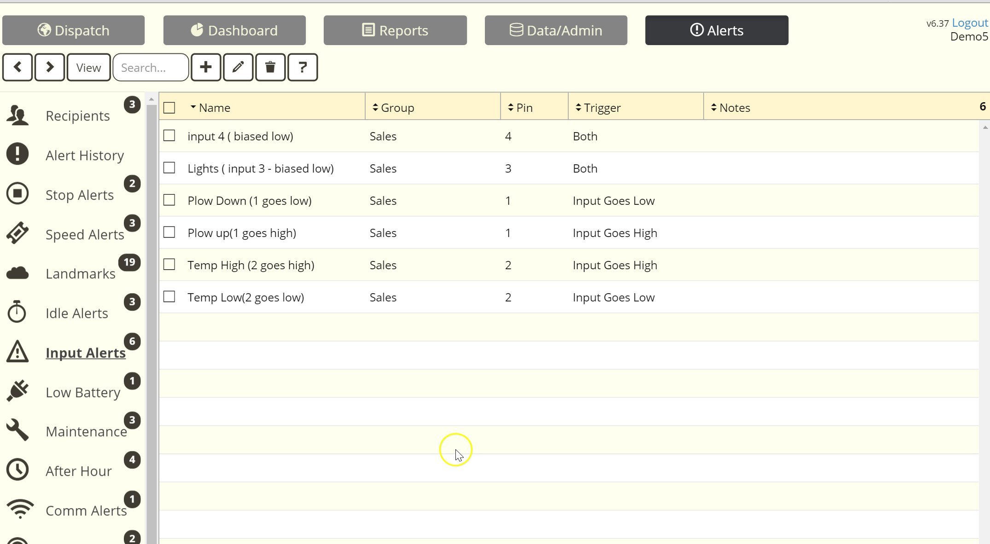The width and height of the screenshot is (990, 544).
Task: Sort the table by Notes column
Action: (731, 108)
